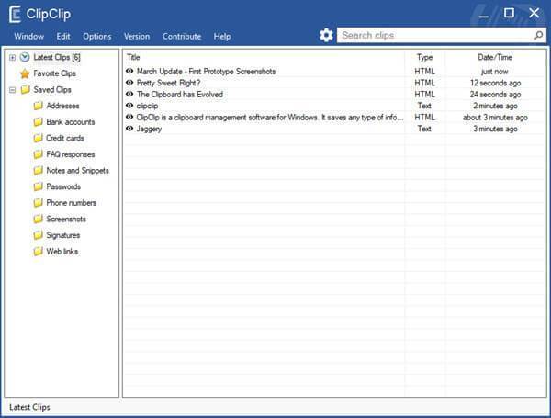Screen dimensions: 551x418
Task: Toggle eye icon for The Clipboard has Evolved
Action: (129, 94)
